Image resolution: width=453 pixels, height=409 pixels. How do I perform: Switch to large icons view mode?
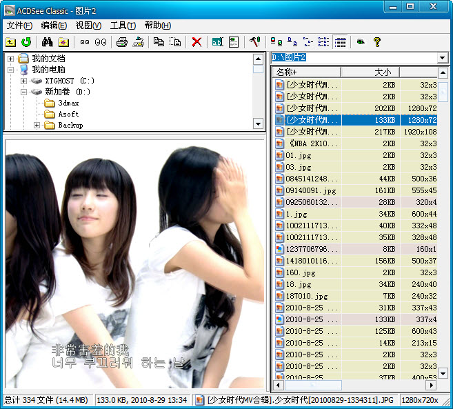pos(276,42)
